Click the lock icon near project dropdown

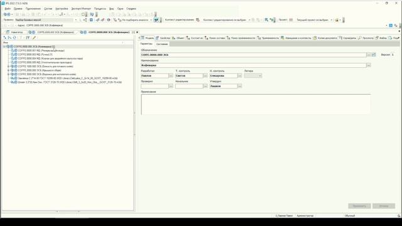pos(337,19)
